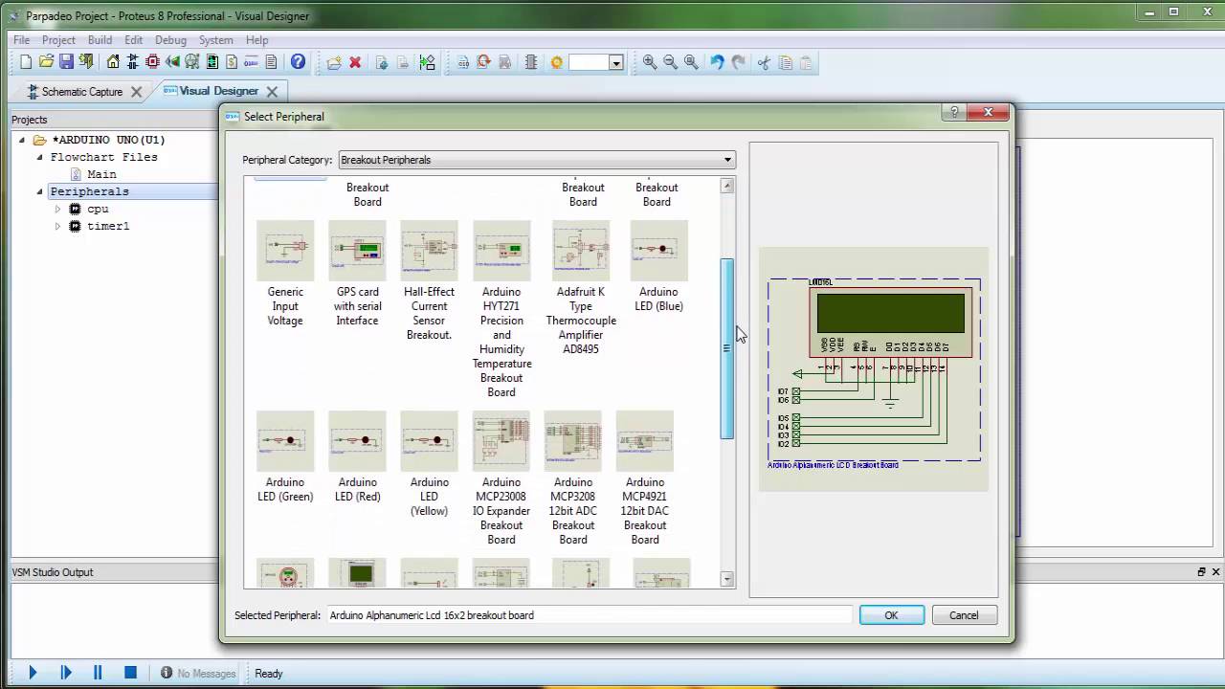Select the Adafruit K Type Thermocouple Amplifier
Screen dimensions: 1225x689
tap(581, 289)
